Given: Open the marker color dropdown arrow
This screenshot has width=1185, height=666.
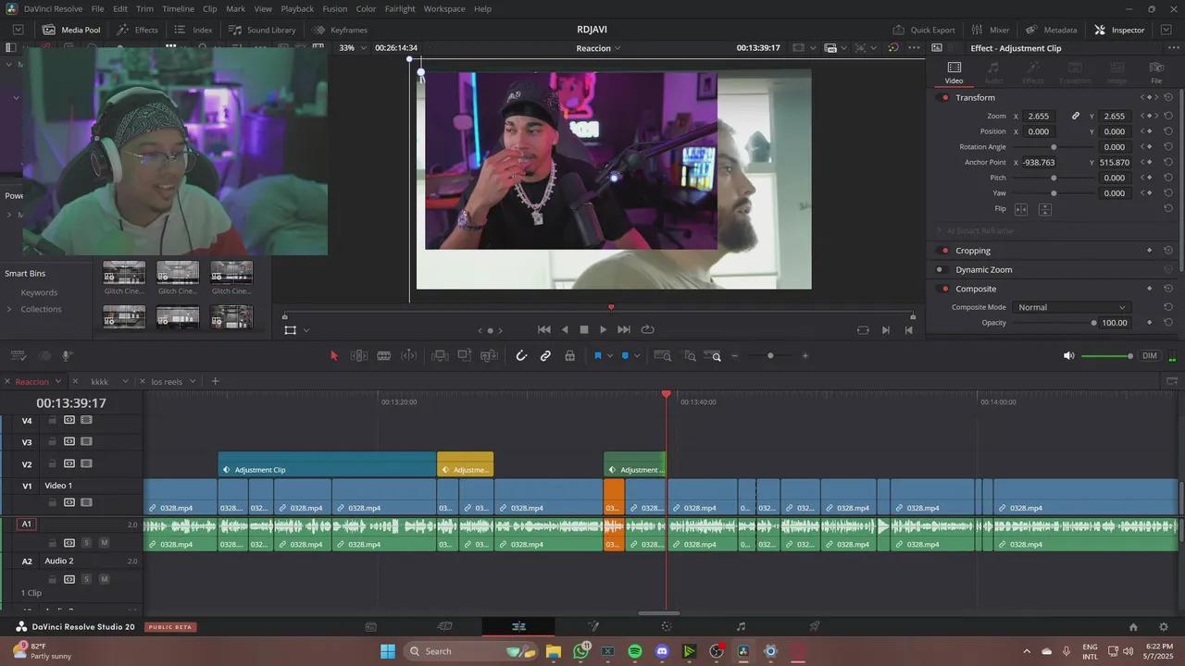Looking at the screenshot, I should [x=637, y=356].
